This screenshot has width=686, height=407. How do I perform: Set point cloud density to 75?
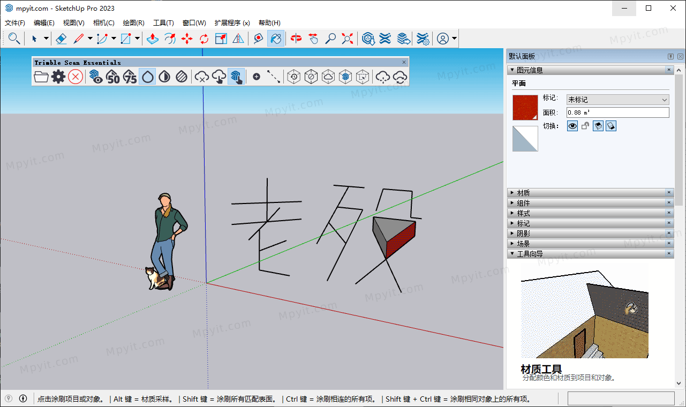click(130, 77)
